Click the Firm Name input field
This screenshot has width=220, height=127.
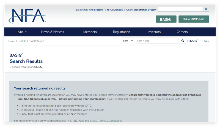click(x=157, y=41)
